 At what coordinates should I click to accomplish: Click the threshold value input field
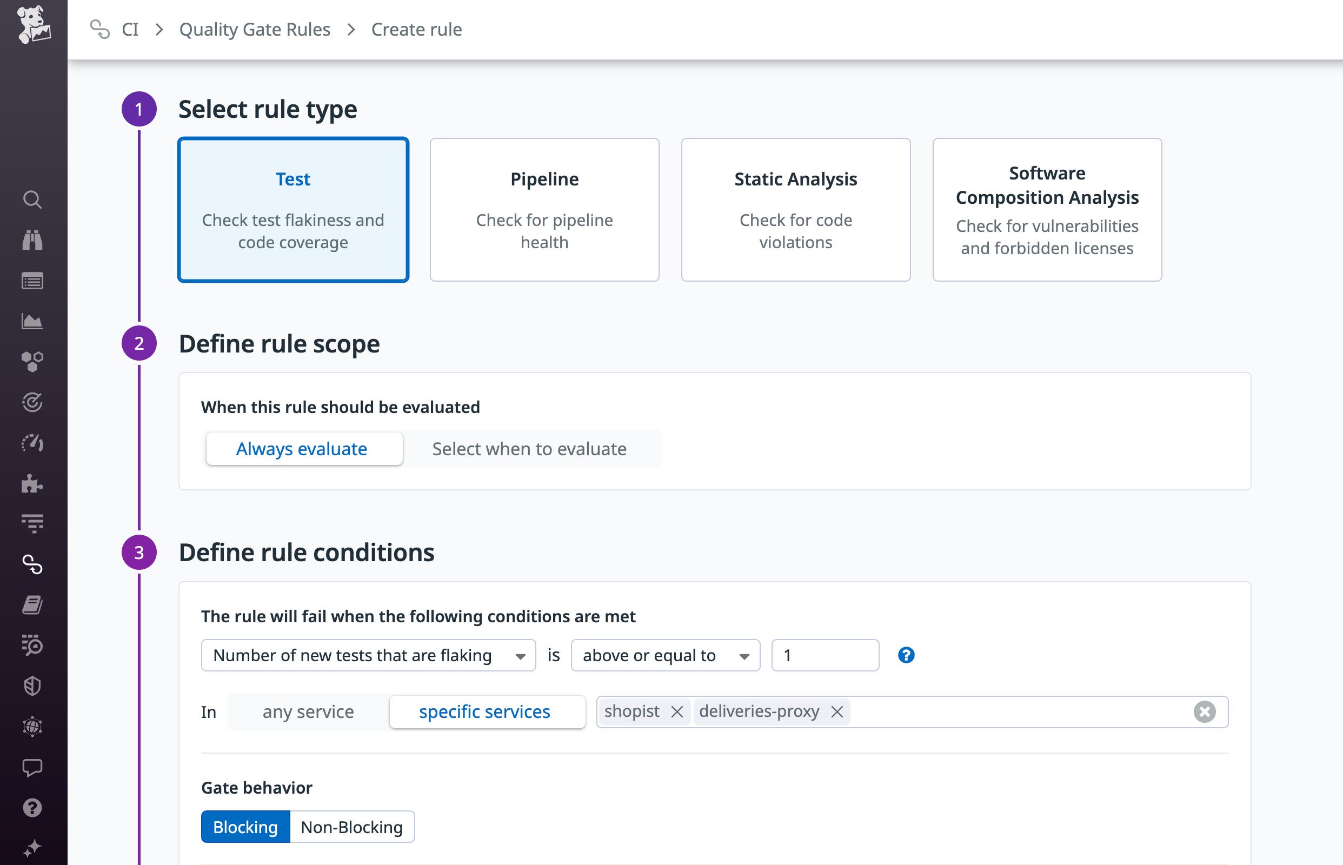click(824, 655)
